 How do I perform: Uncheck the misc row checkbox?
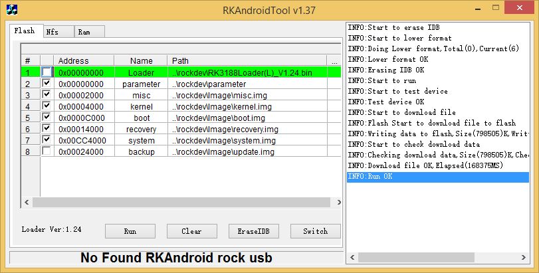pos(47,94)
